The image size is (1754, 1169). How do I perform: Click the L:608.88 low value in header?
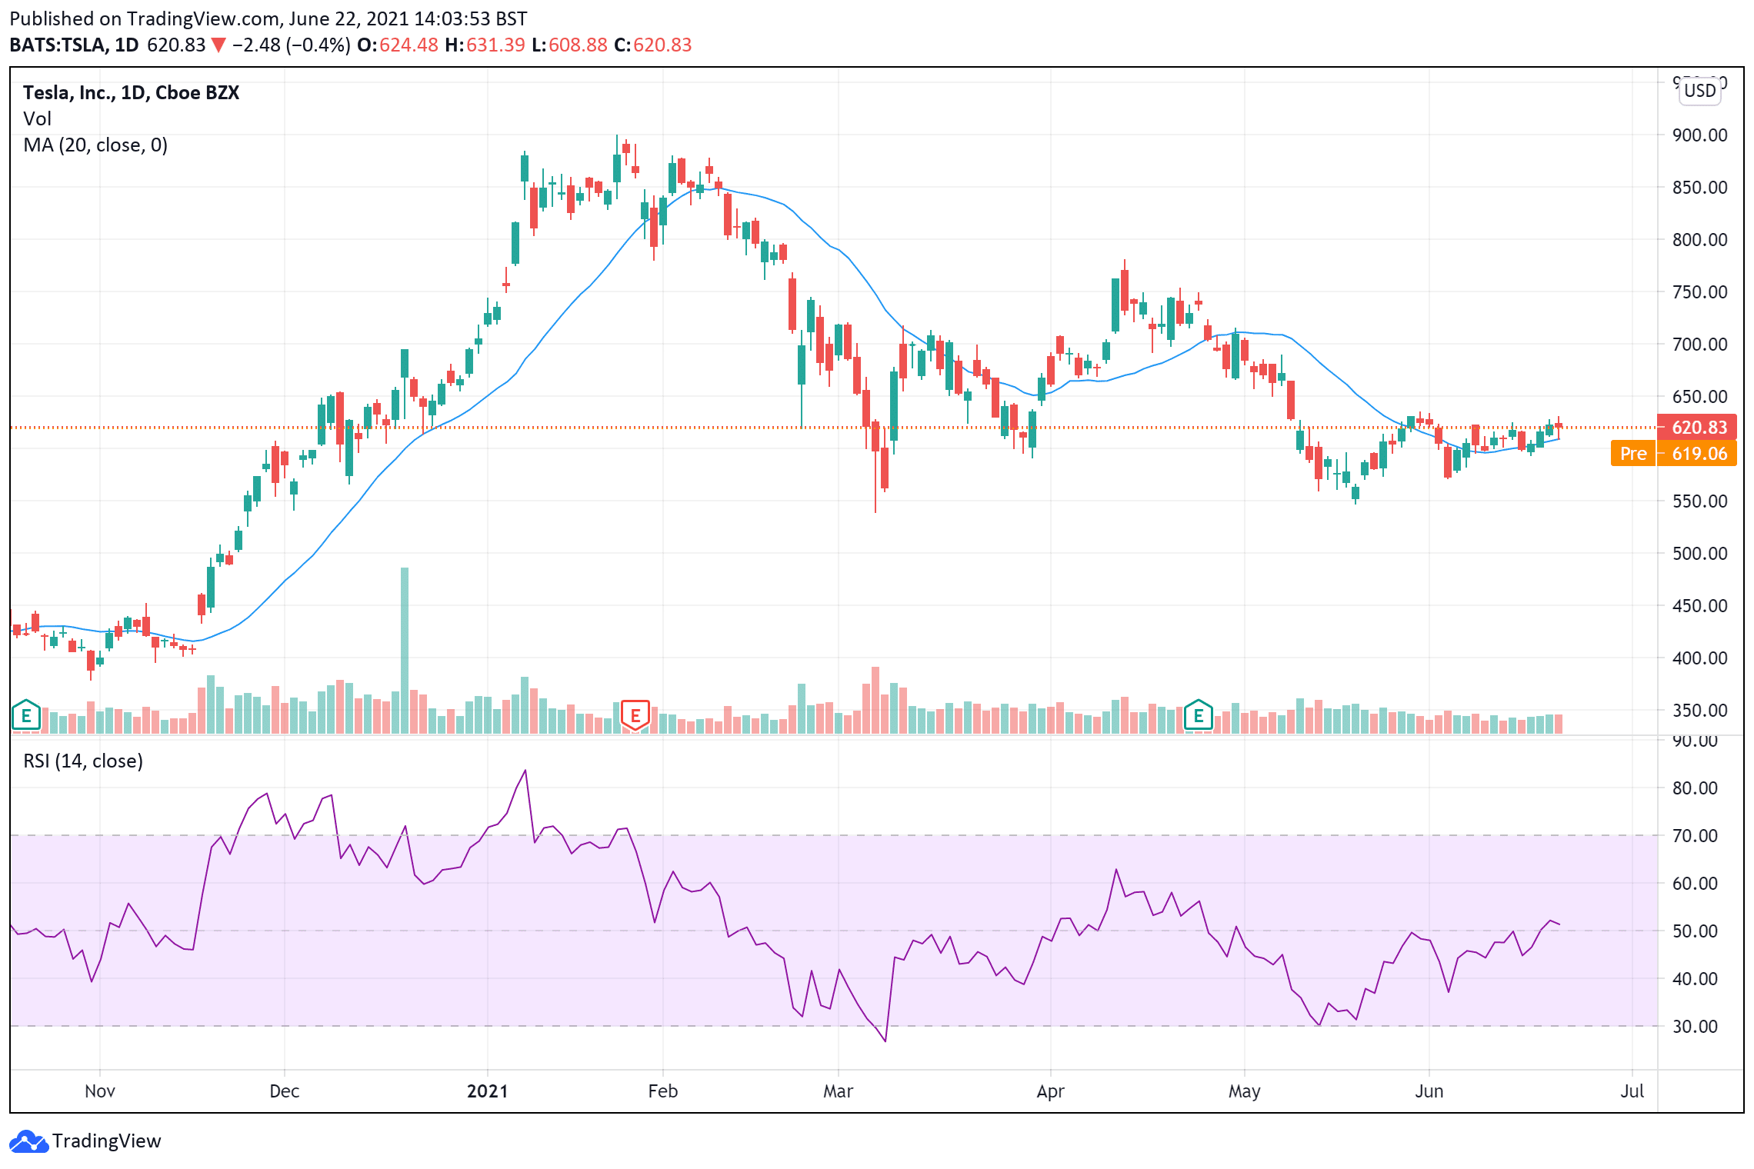(569, 45)
